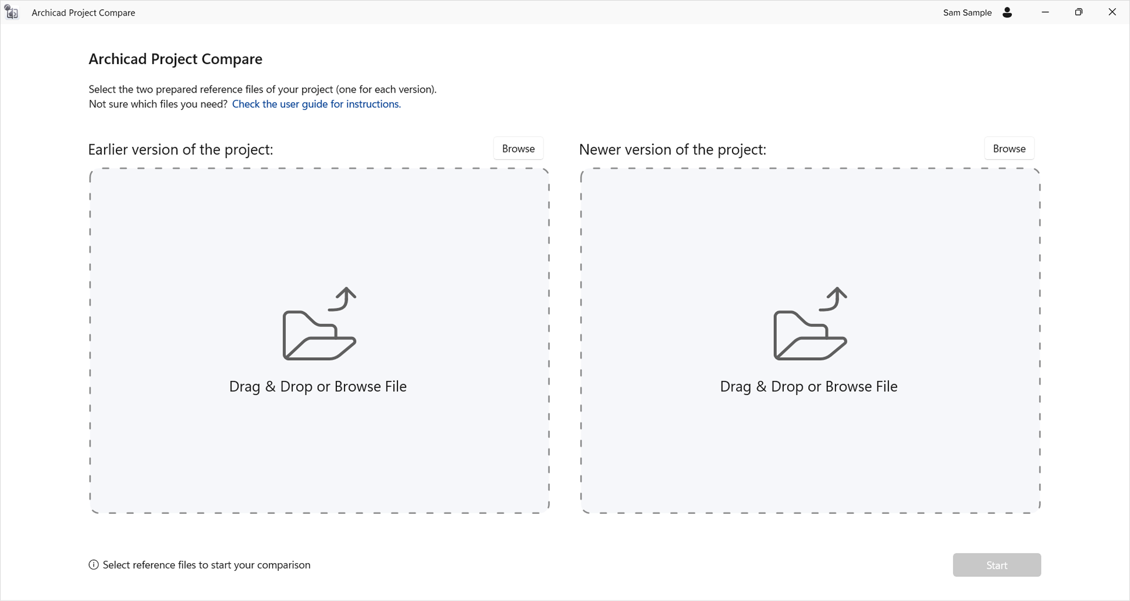Open the user guide instructions link
Image resolution: width=1130 pixels, height=601 pixels.
316,104
